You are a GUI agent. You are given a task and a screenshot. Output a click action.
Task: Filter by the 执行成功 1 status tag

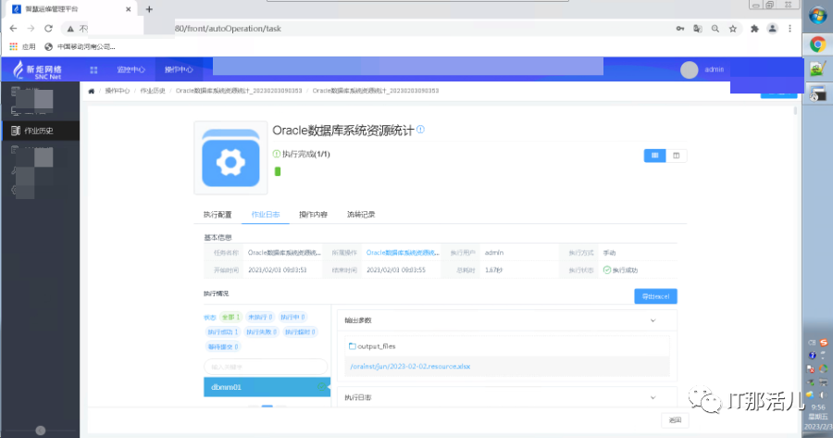click(222, 332)
